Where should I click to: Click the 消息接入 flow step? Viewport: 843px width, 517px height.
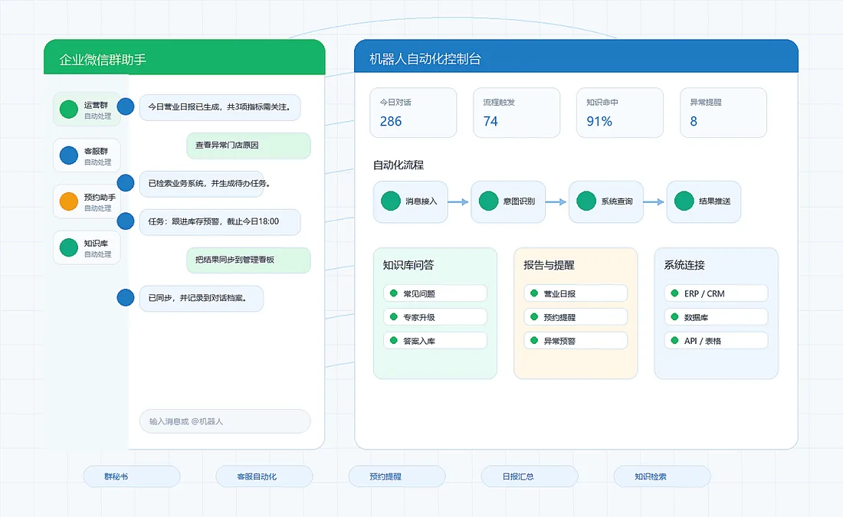click(411, 201)
